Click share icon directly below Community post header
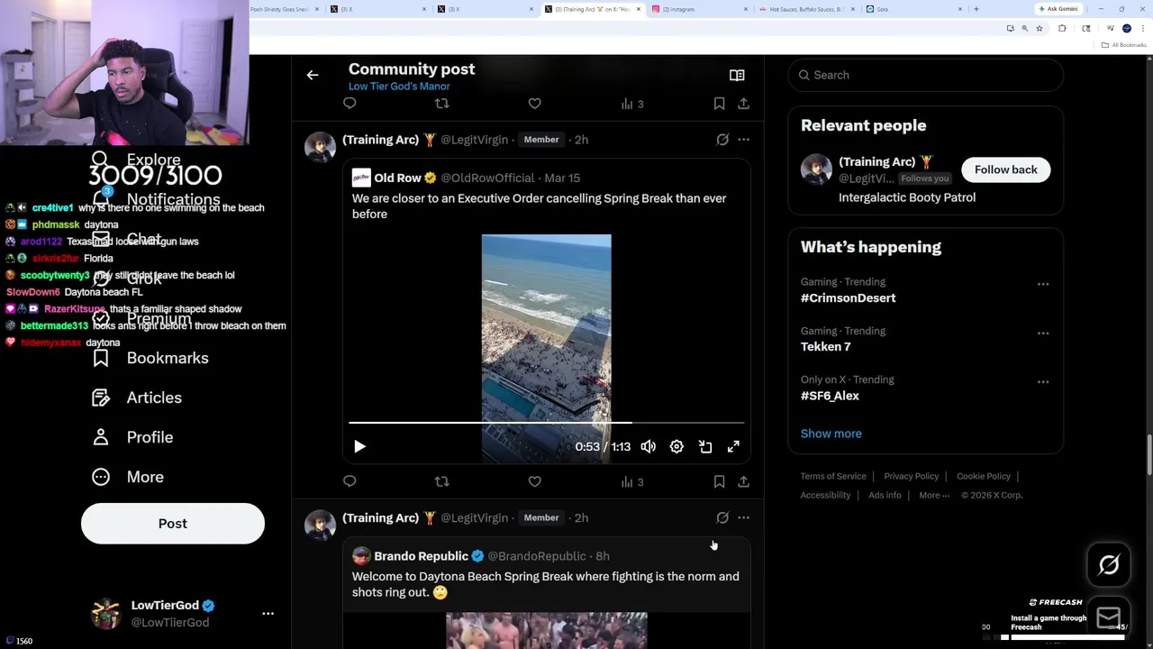1153x649 pixels. click(743, 104)
